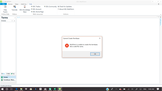Switch to the Browse tab at panel bottom
The height and width of the screenshot is (91, 162).
coord(3,74)
